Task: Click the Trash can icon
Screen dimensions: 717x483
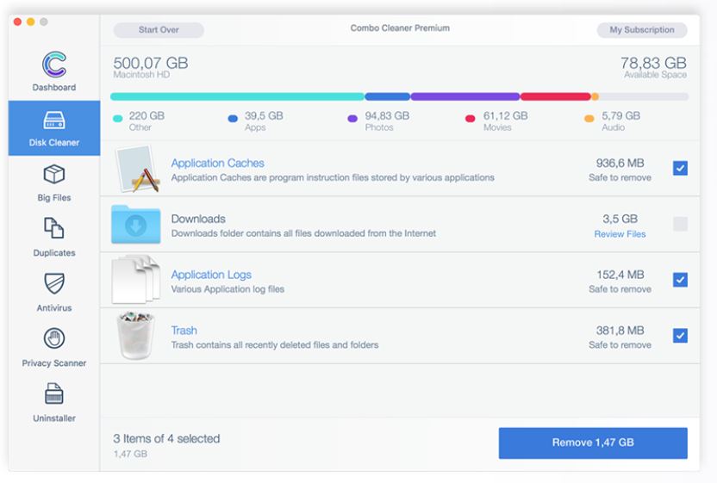Action: (x=135, y=335)
